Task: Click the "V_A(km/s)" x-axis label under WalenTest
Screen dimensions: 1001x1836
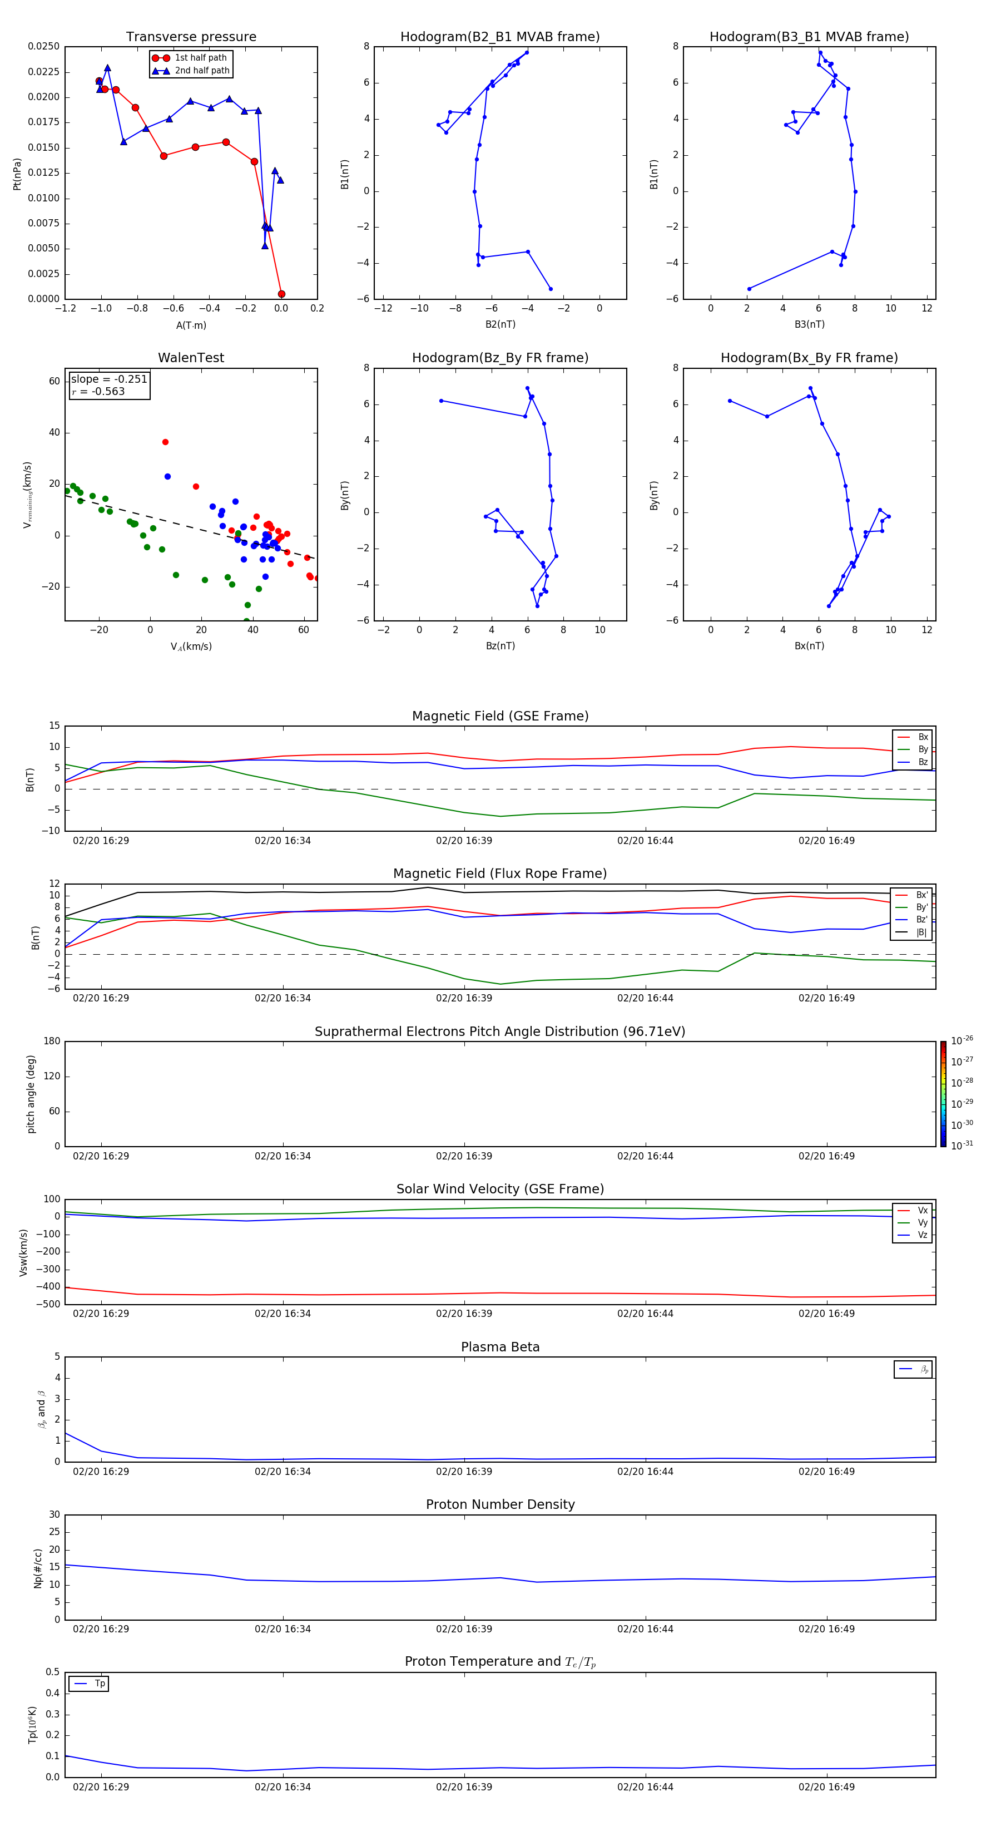Action: click(x=191, y=647)
